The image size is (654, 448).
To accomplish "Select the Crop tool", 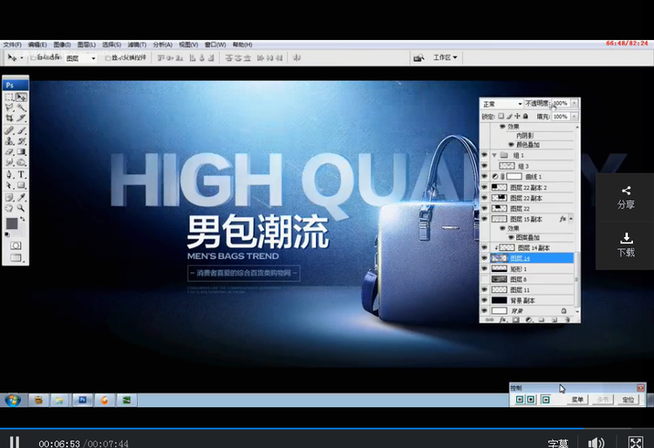I will click(10, 118).
